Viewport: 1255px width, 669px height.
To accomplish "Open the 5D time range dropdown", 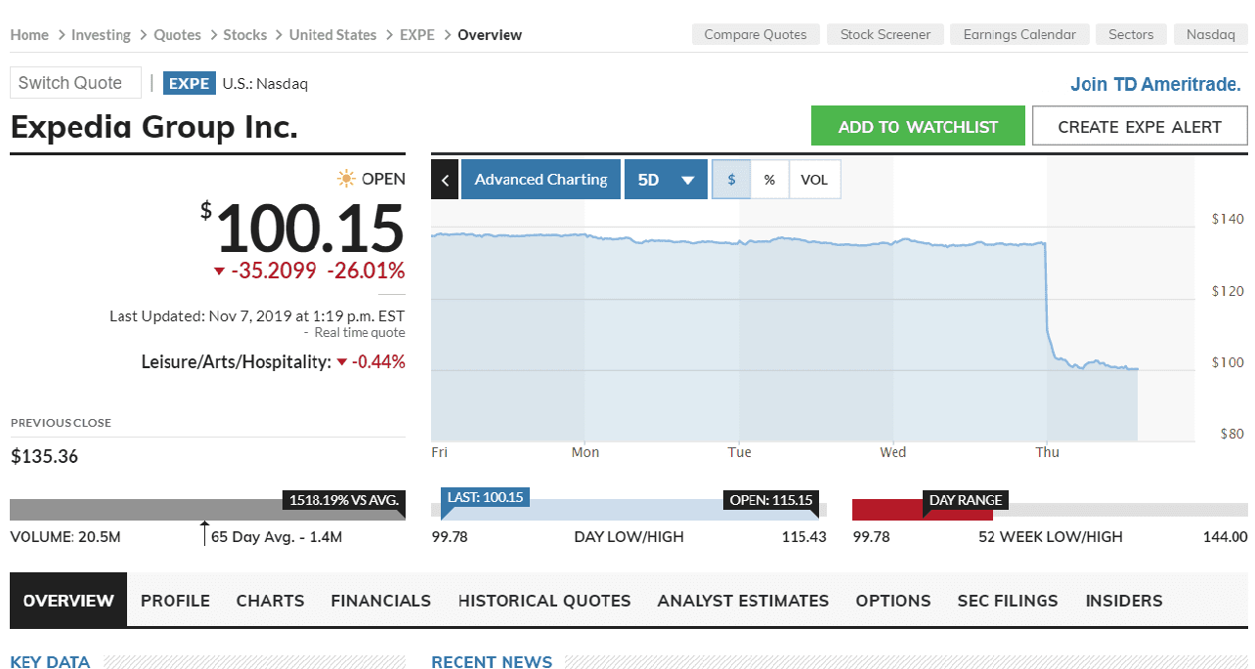I will click(666, 180).
